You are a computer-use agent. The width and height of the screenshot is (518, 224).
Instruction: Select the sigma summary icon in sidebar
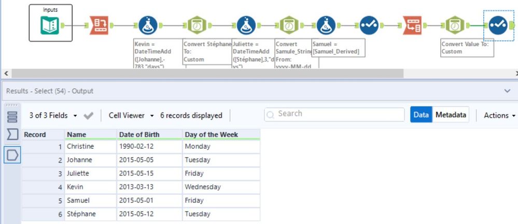tap(12, 135)
